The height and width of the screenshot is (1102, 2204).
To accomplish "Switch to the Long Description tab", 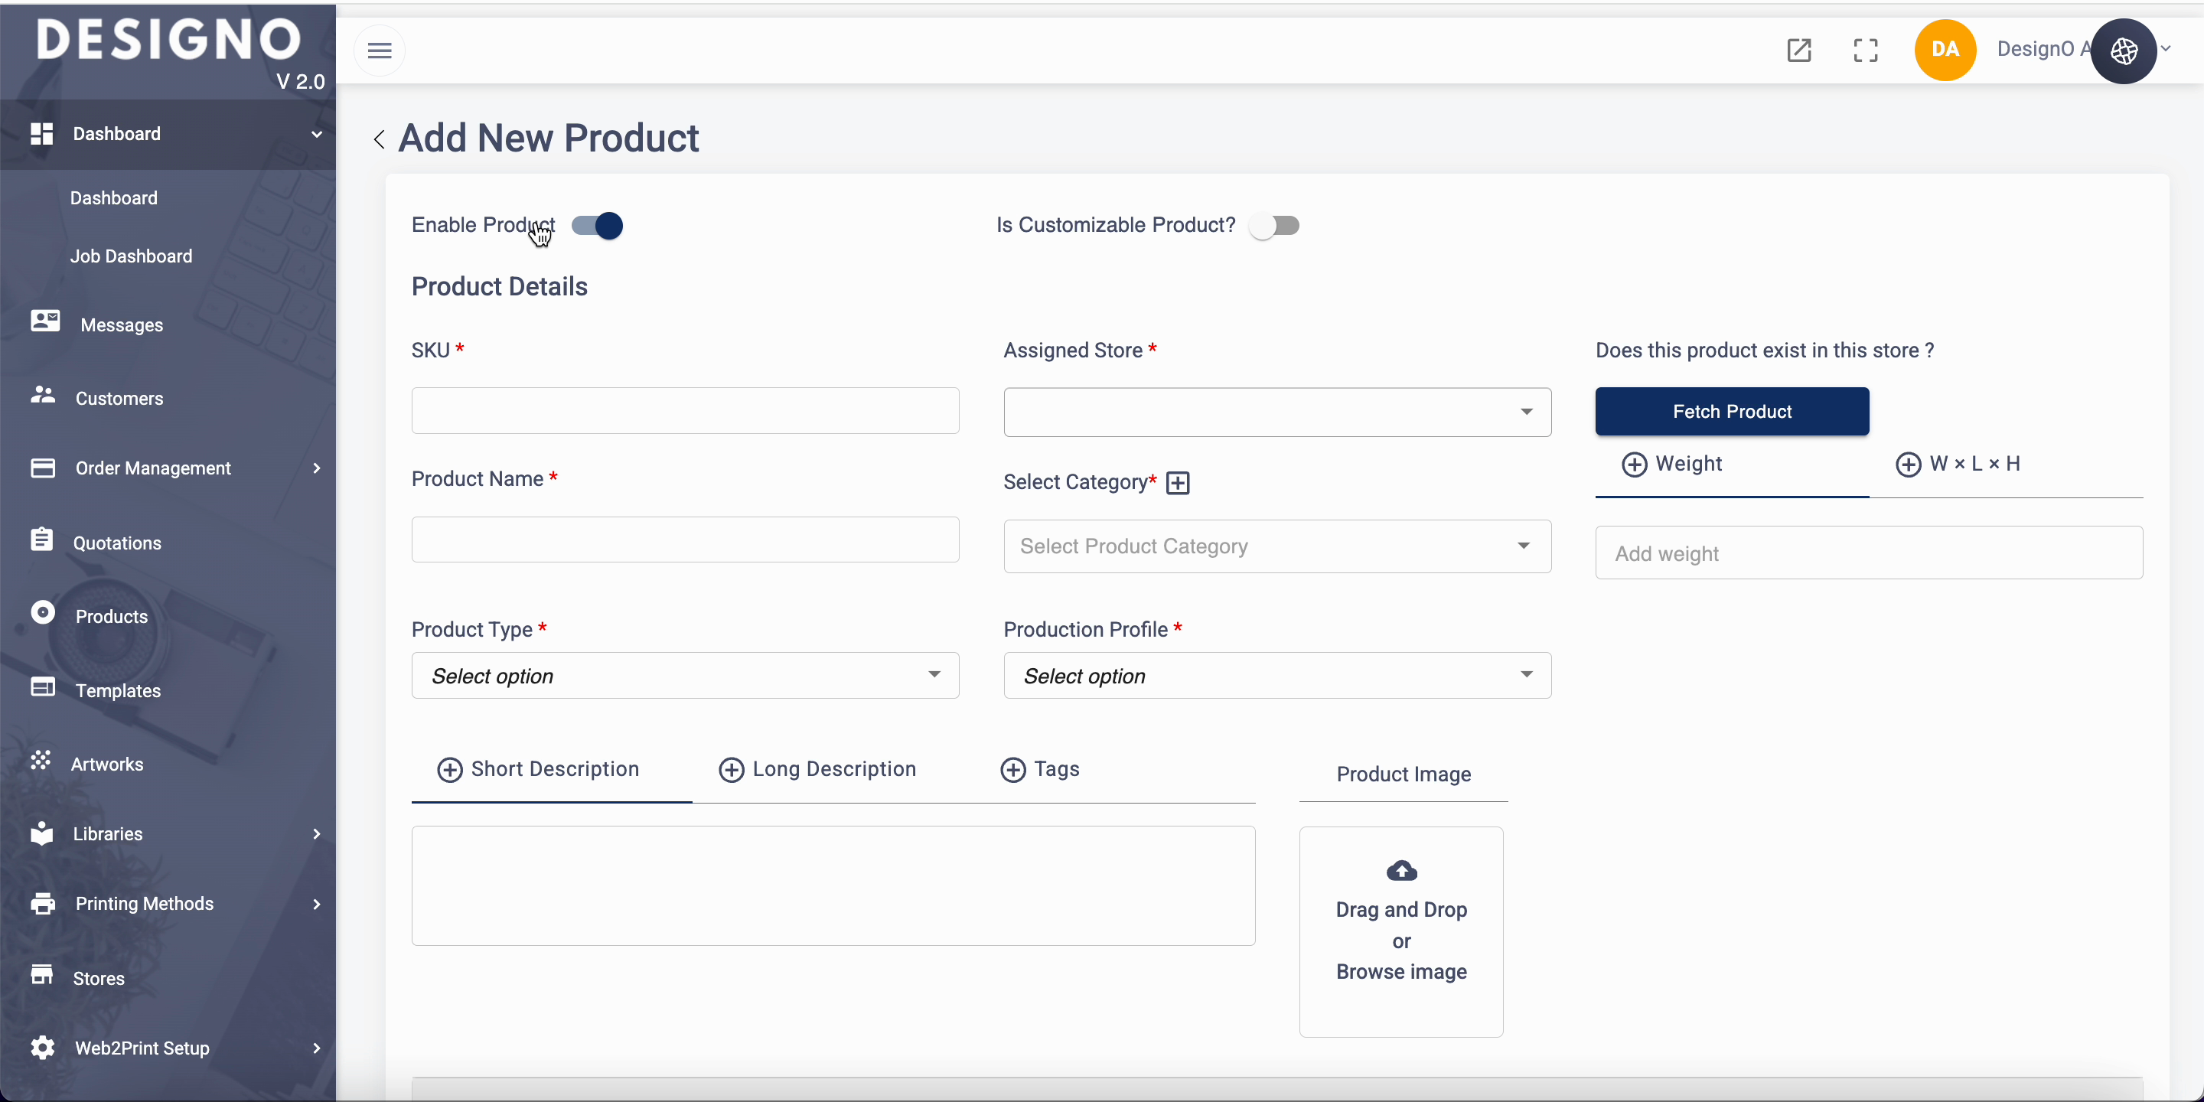I will (x=818, y=769).
